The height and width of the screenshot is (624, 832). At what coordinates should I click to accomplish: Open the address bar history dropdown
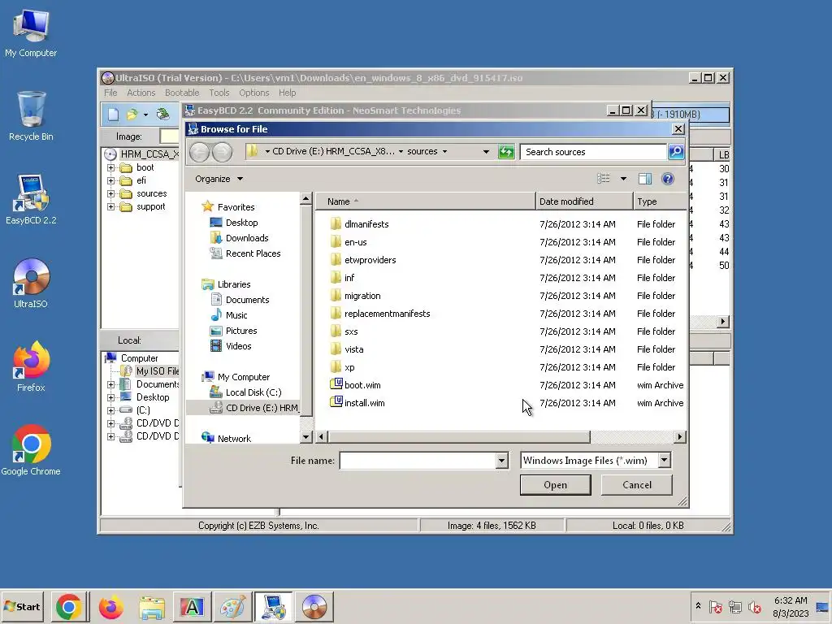click(486, 152)
